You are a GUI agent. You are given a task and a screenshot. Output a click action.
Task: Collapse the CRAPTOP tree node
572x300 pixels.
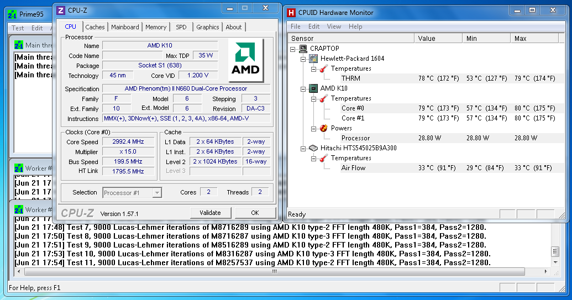[x=292, y=49]
